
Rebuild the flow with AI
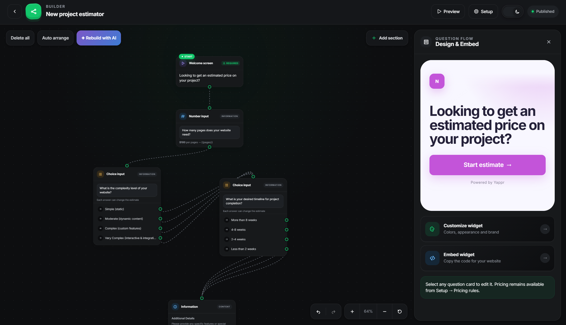[99, 38]
